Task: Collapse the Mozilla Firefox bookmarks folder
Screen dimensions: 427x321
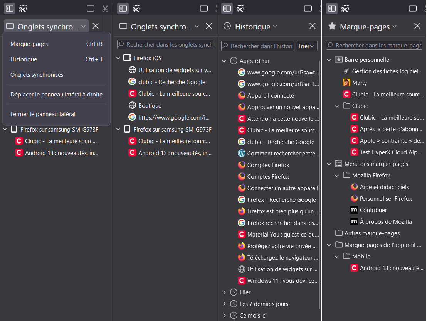Action: tap(336, 176)
